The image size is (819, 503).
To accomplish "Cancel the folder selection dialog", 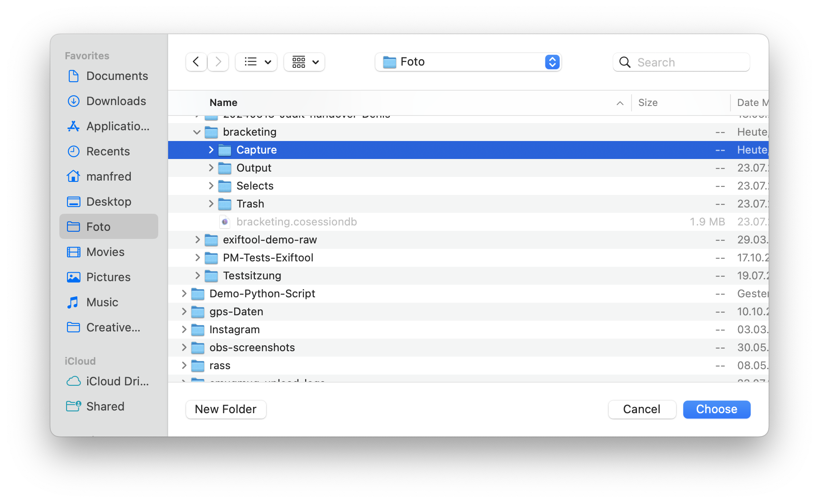I will (642, 409).
